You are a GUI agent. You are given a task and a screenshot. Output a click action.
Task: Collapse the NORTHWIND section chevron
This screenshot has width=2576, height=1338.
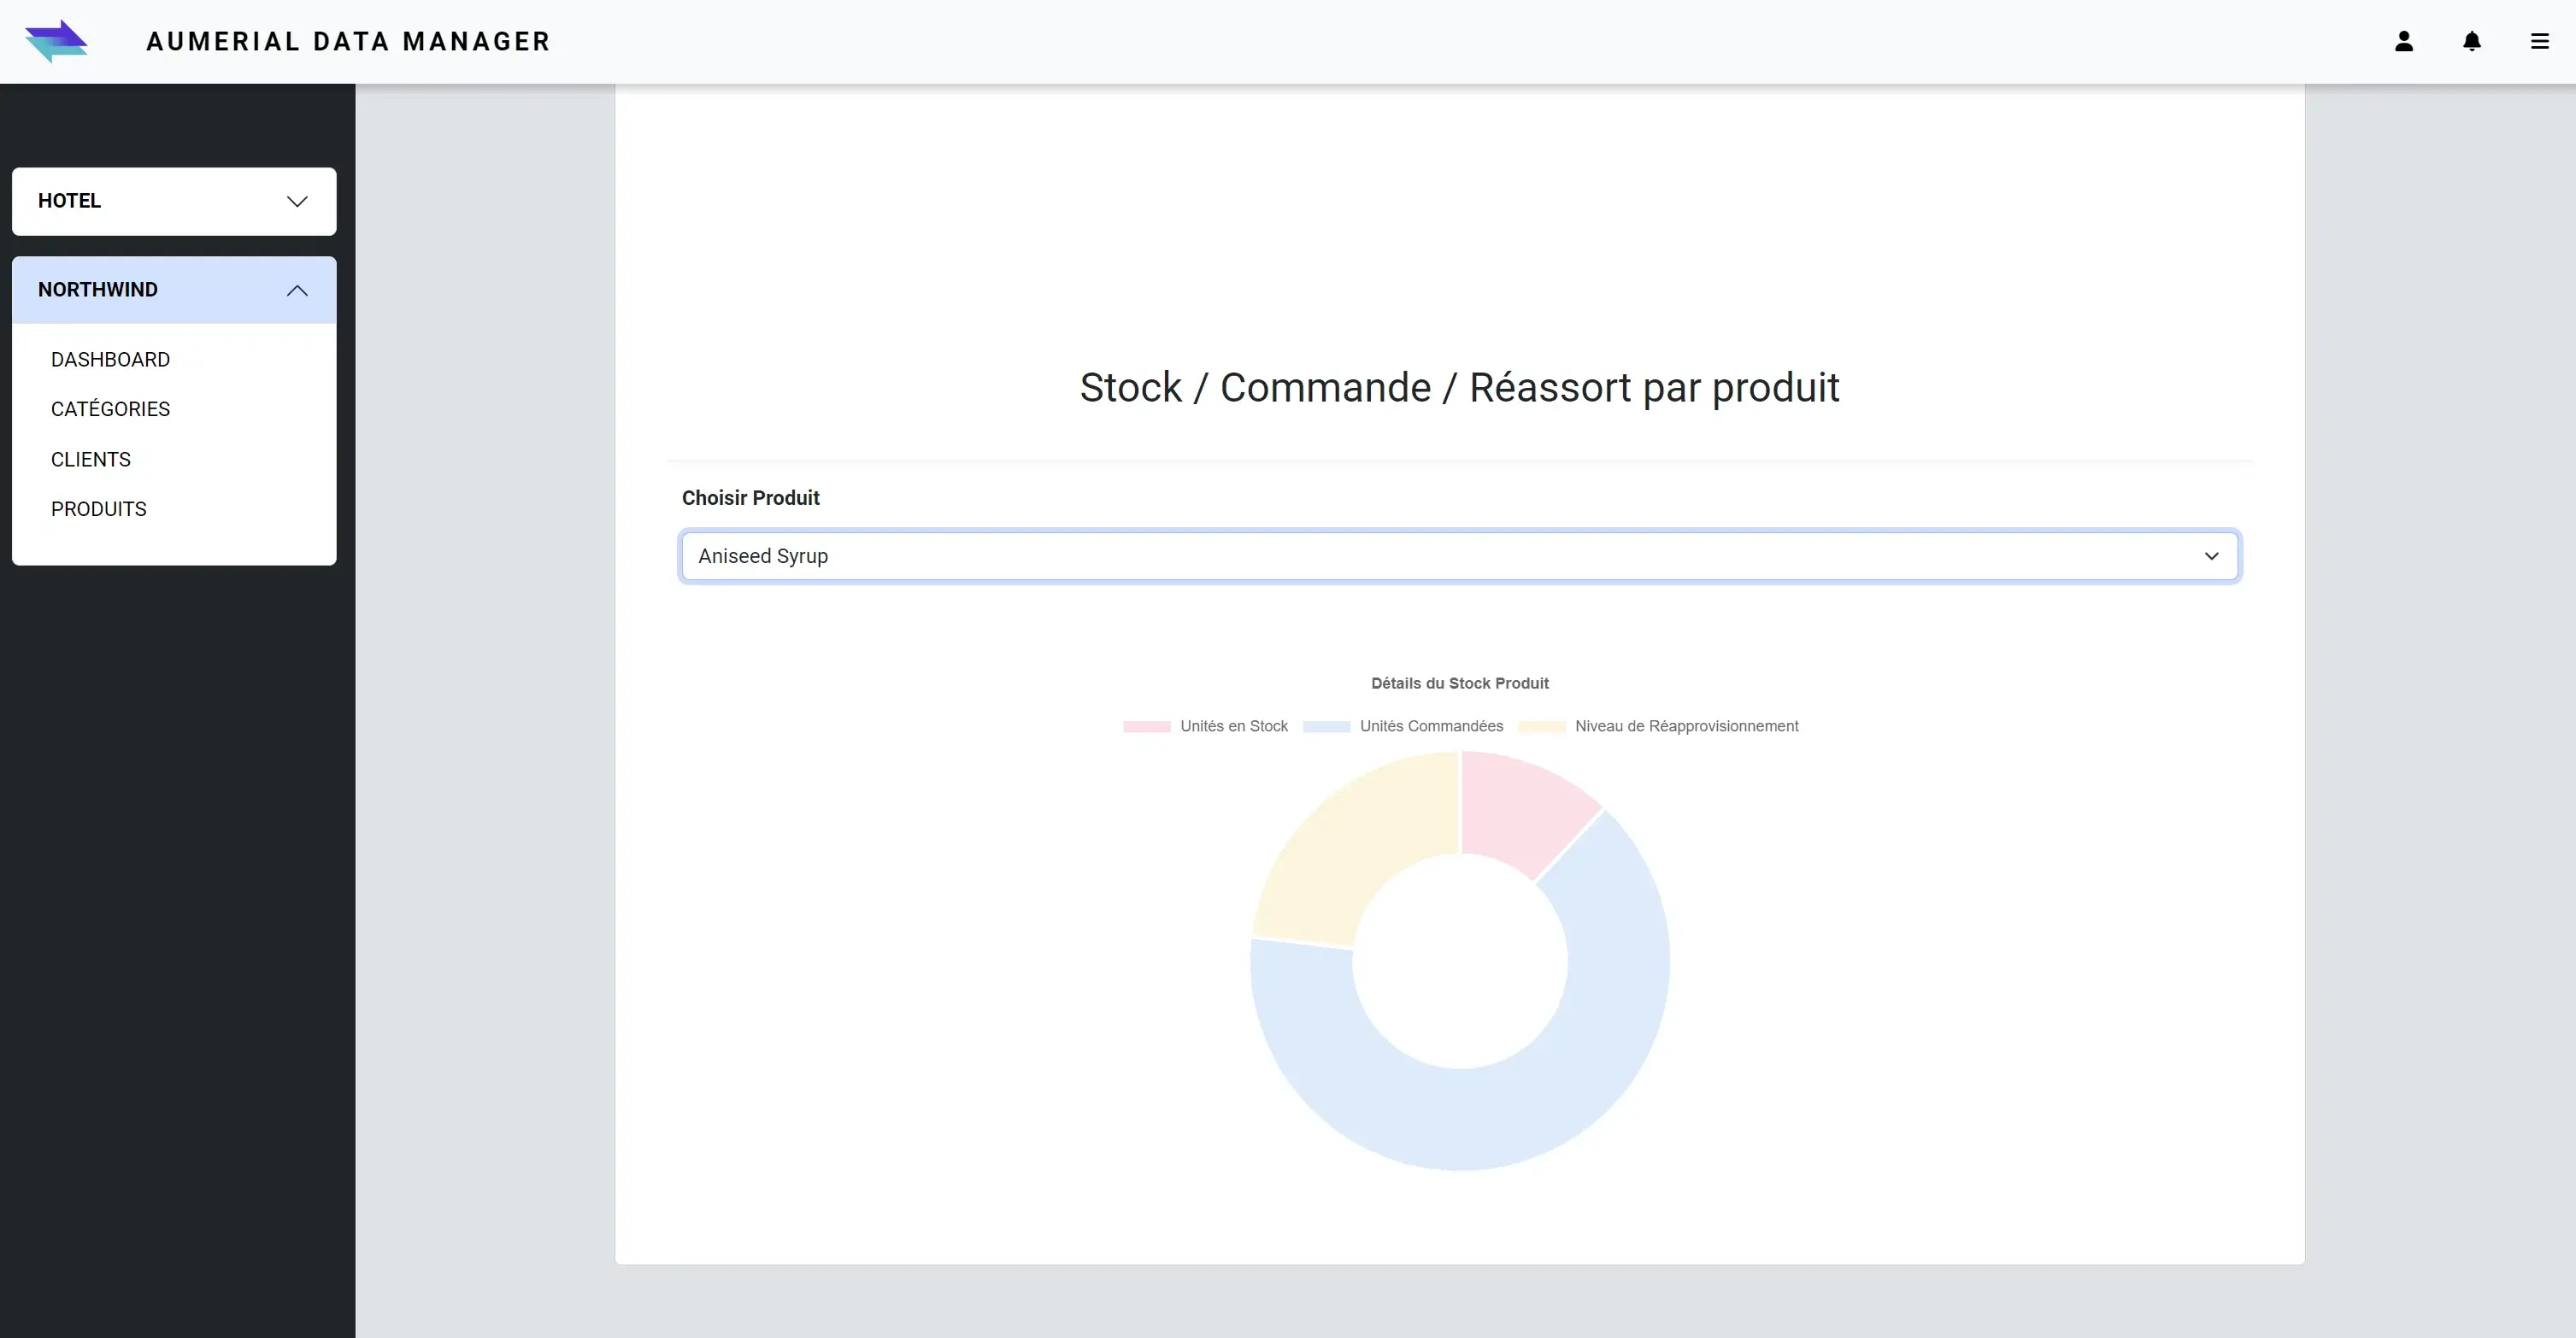pos(297,290)
